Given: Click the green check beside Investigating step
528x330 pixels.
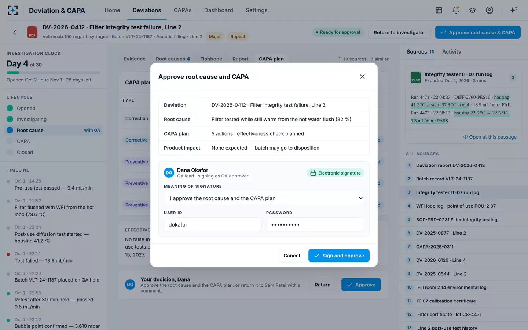Looking at the screenshot, I should pos(10,119).
